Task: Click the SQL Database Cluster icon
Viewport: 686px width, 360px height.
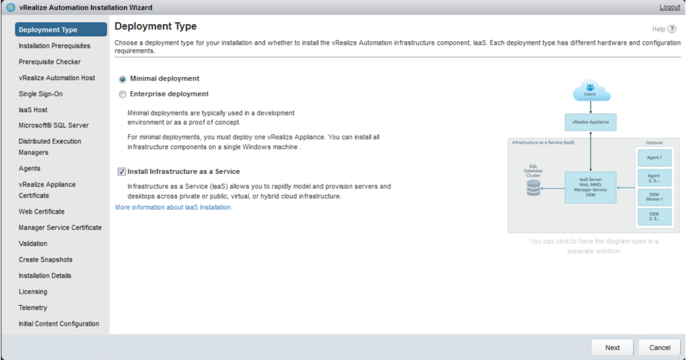Action: click(x=533, y=189)
